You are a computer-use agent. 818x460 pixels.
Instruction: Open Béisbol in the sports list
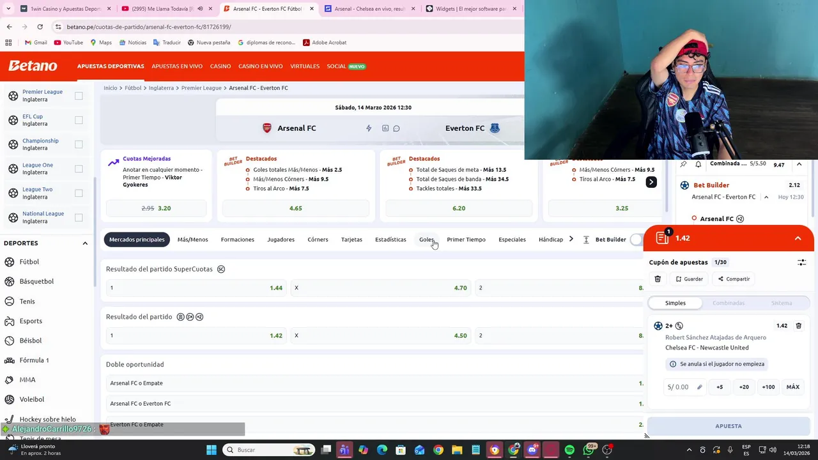pos(30,341)
